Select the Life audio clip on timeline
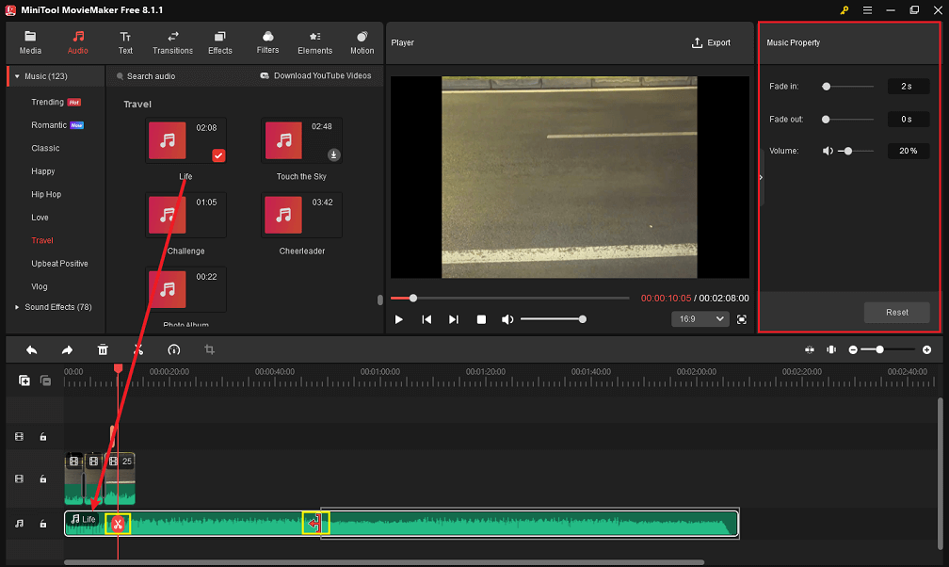This screenshot has width=949, height=567. point(401,524)
